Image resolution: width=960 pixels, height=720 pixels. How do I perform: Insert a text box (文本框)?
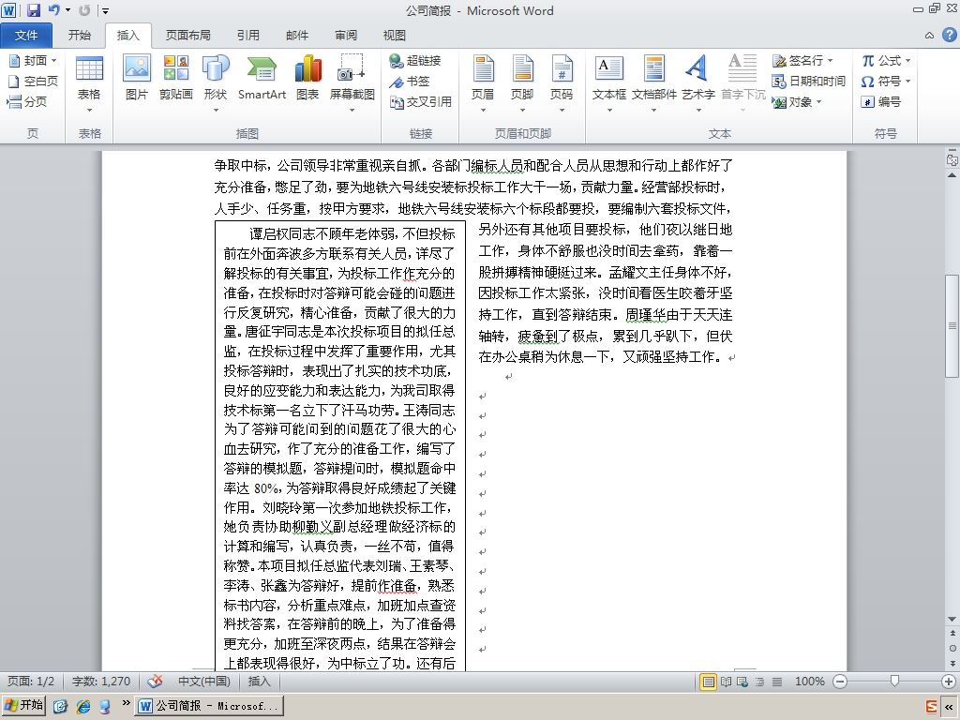[609, 83]
